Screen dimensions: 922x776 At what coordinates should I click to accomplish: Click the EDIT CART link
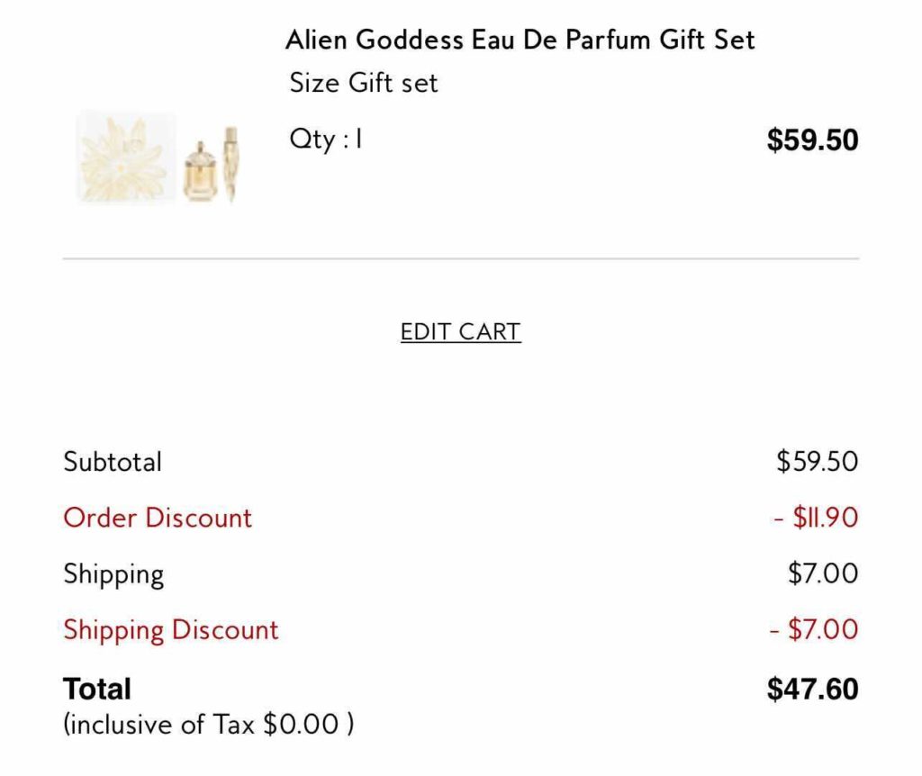pos(460,331)
